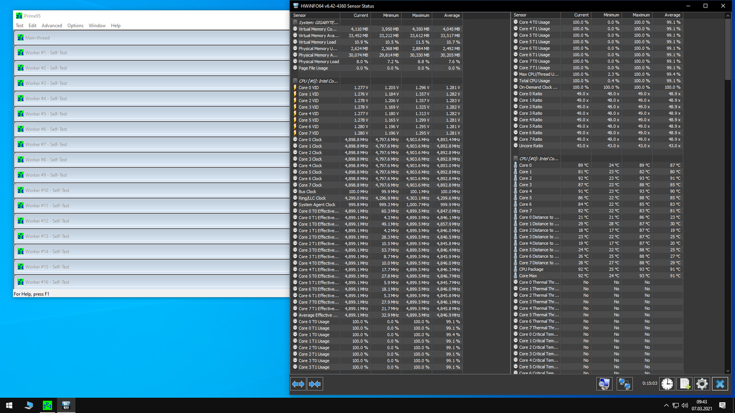Click the Minimum column header in left panel

pyautogui.click(x=385, y=15)
